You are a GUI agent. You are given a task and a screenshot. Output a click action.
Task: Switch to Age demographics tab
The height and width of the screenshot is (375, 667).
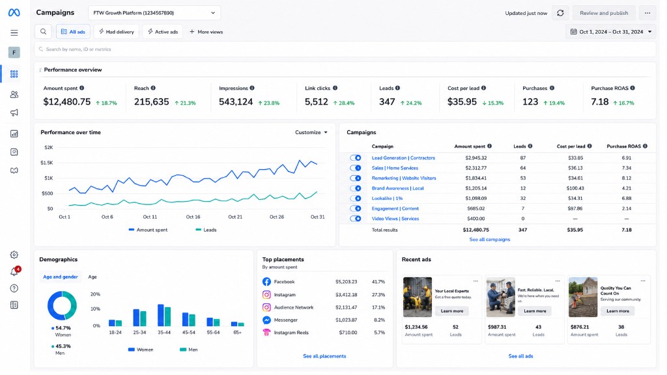92,277
